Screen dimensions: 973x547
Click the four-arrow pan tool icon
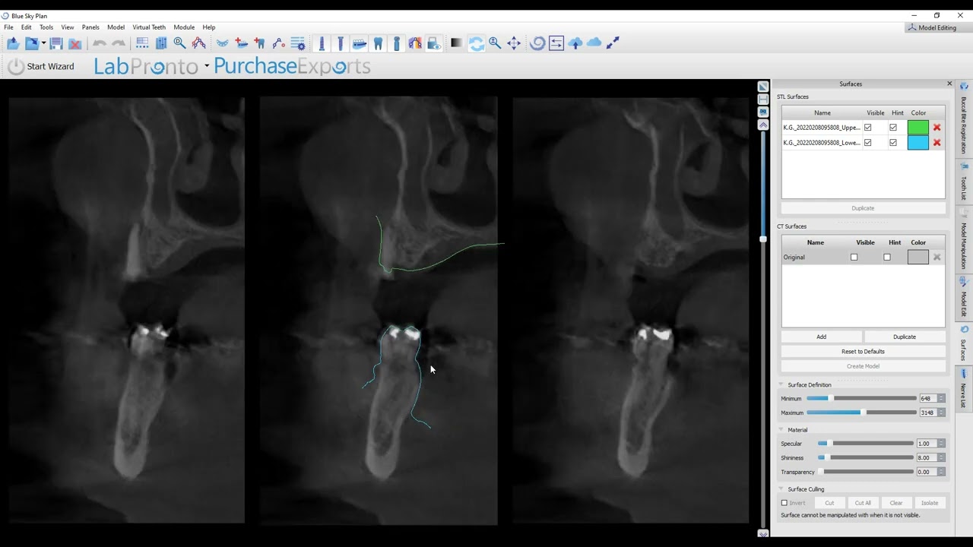[514, 43]
